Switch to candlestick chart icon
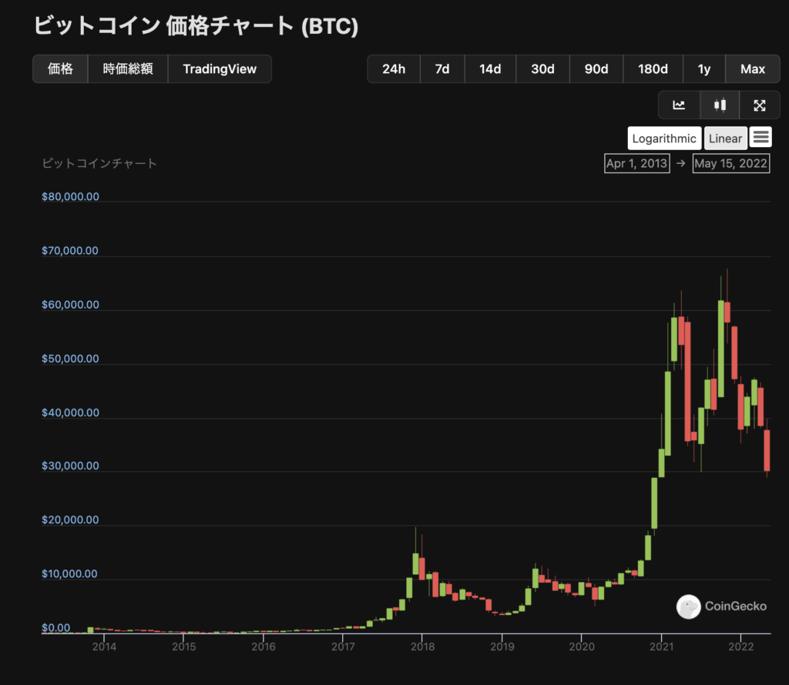The image size is (789, 685). point(720,105)
